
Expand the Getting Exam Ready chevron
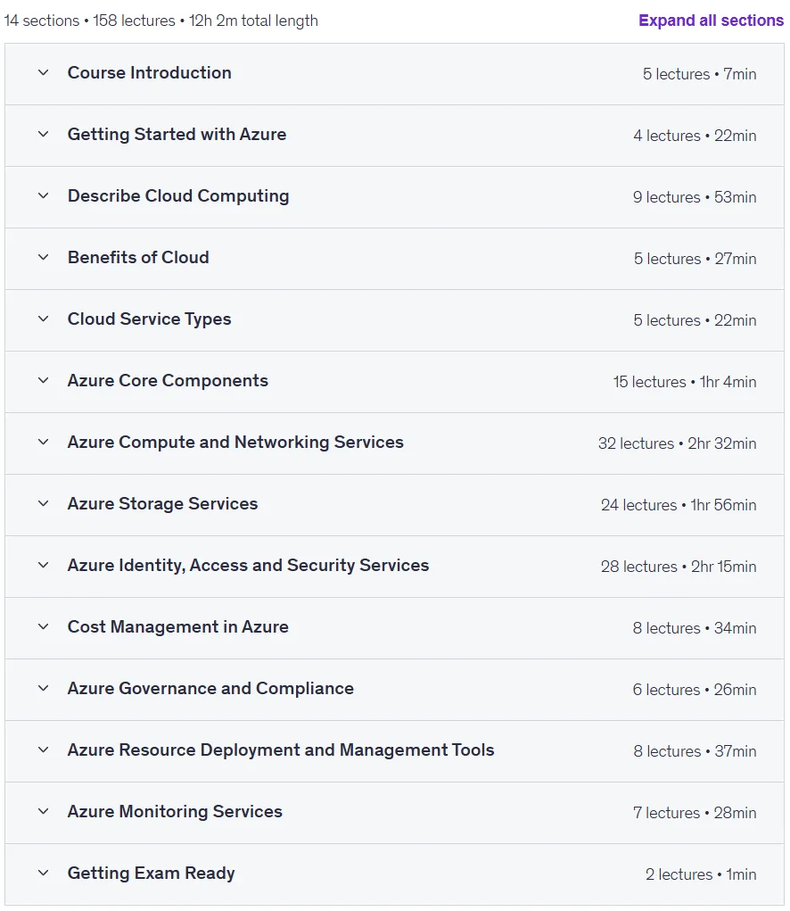[43, 874]
